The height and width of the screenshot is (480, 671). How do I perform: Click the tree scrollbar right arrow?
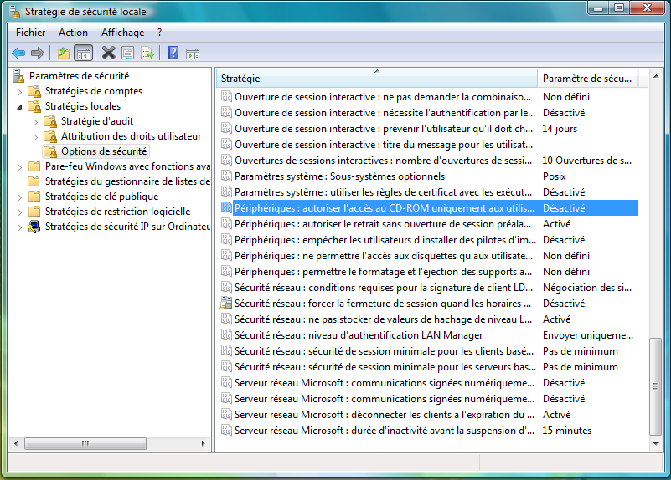pos(204,443)
